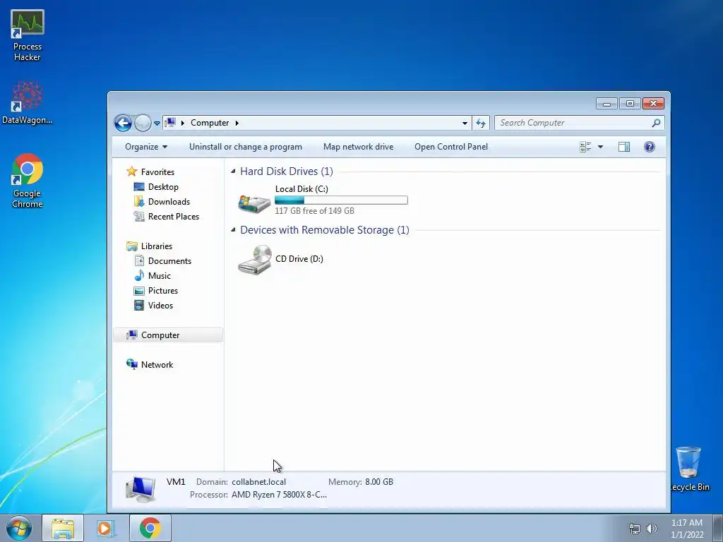Select the CD Drive (D:) icon

tap(255, 260)
